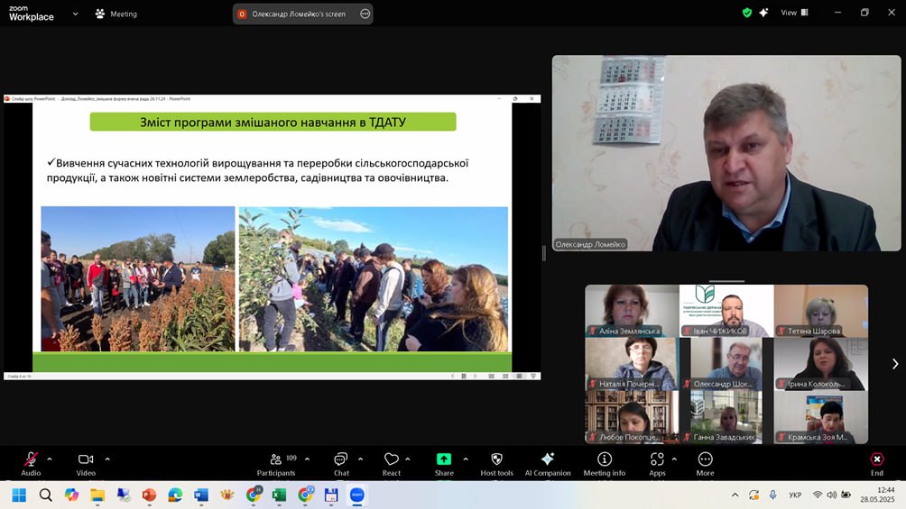The width and height of the screenshot is (906, 509).
Task: Select Іван ЧИЖИКОВ's video tile
Action: pyautogui.click(x=726, y=311)
